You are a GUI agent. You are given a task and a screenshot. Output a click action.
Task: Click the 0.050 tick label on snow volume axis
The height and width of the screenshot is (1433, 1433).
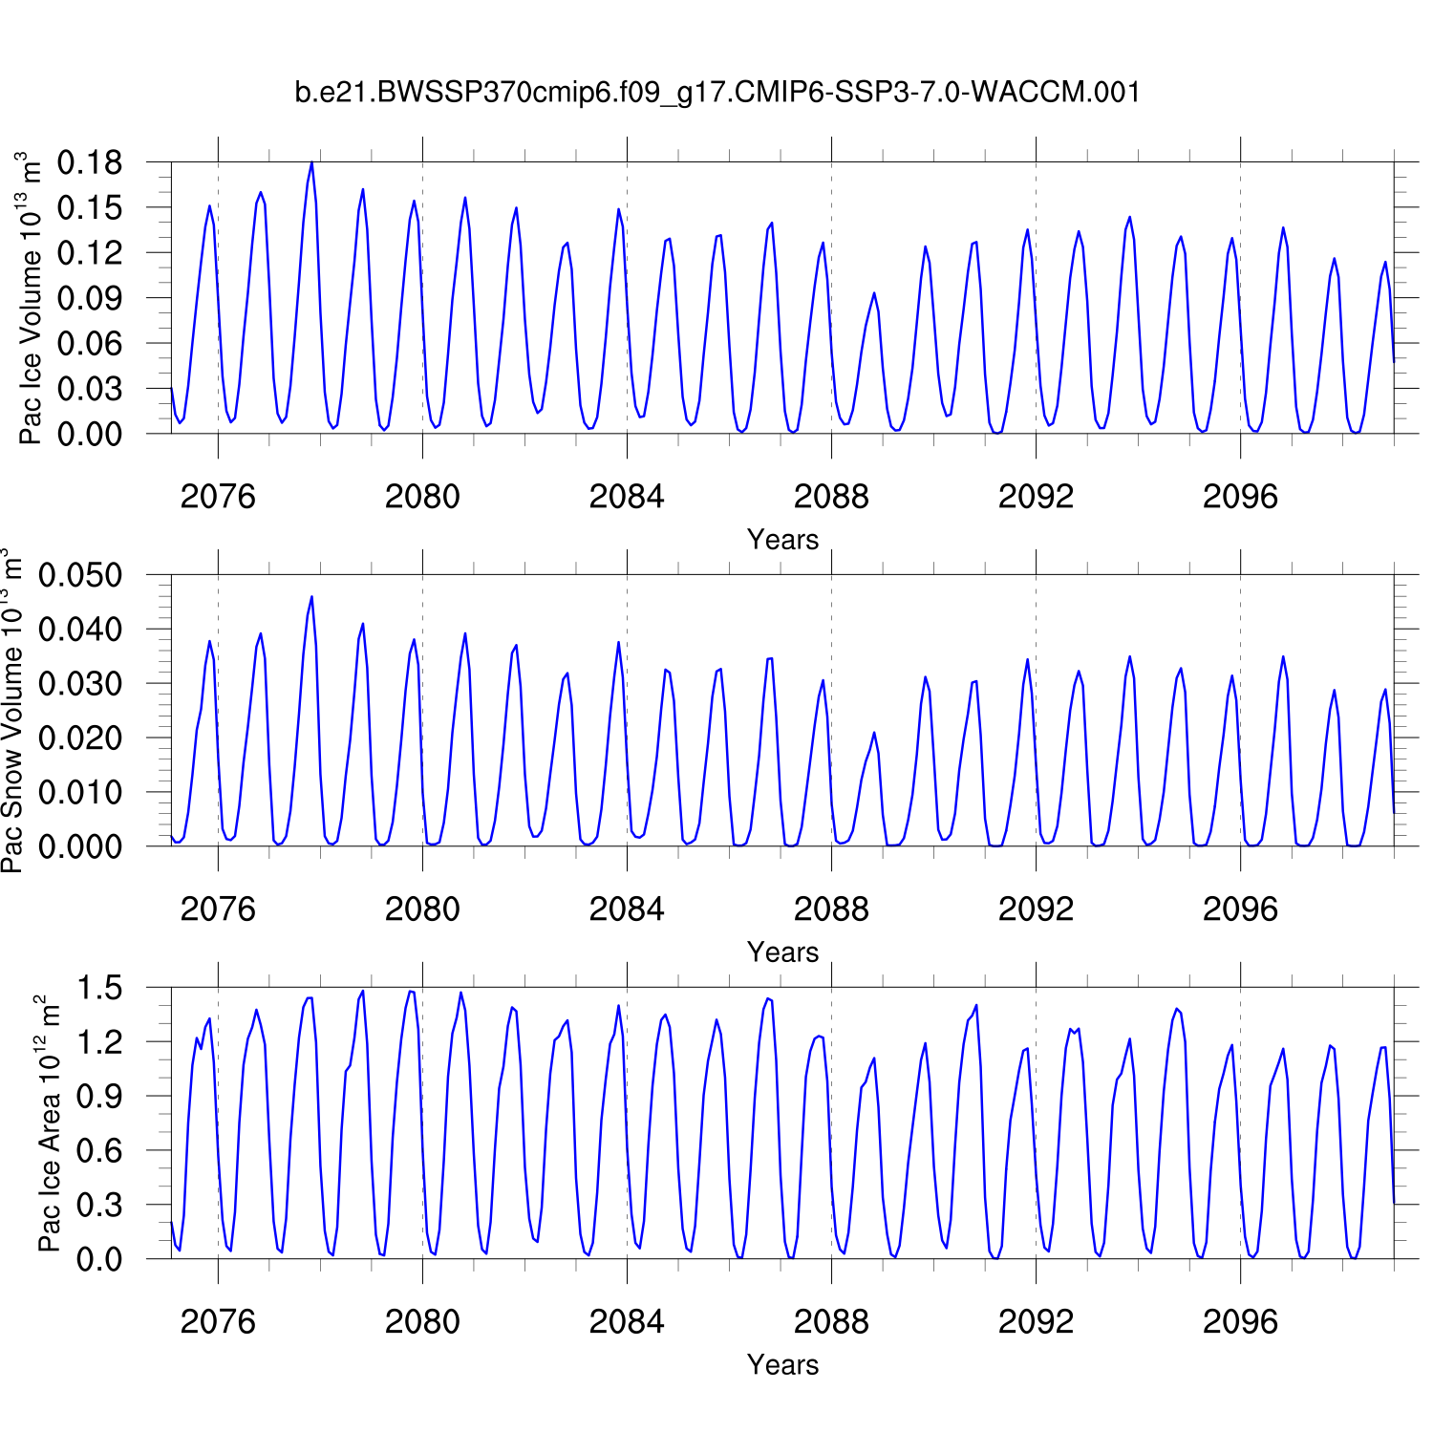pyautogui.click(x=80, y=576)
